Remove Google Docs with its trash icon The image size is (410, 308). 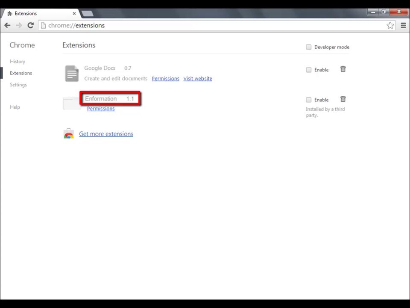coord(343,69)
